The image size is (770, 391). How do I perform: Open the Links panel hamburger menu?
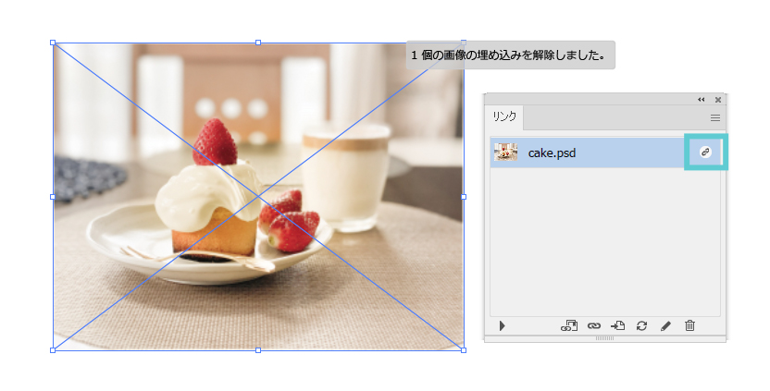(x=714, y=117)
